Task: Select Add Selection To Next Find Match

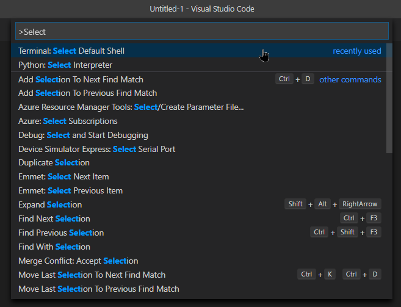Action: pyautogui.click(x=81, y=79)
